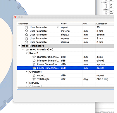Viewport: 117px width, 113px height.
Task: Select the 'countU' parameter label
Action: pyautogui.click(x=41, y=76)
